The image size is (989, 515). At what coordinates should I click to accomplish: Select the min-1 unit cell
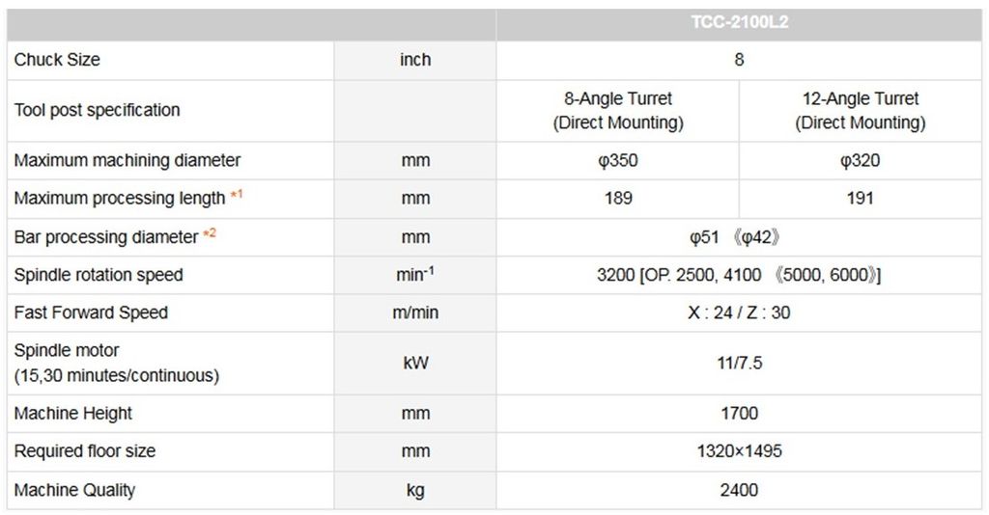pos(415,275)
